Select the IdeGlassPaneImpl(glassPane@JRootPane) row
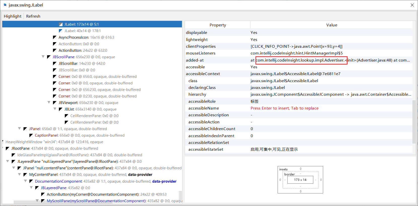The width and height of the screenshot is (418, 206). 80,155
